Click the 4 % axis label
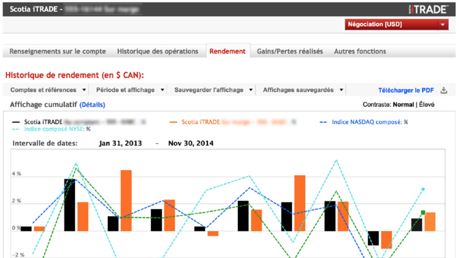Image resolution: width=459 pixels, height=258 pixels. (16, 173)
